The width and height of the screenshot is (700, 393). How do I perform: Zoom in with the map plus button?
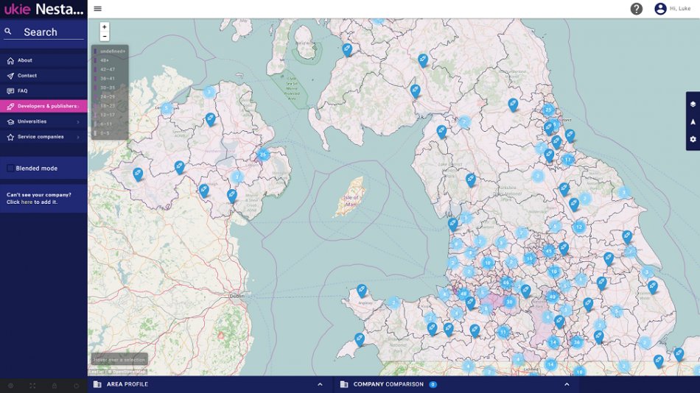pos(105,27)
